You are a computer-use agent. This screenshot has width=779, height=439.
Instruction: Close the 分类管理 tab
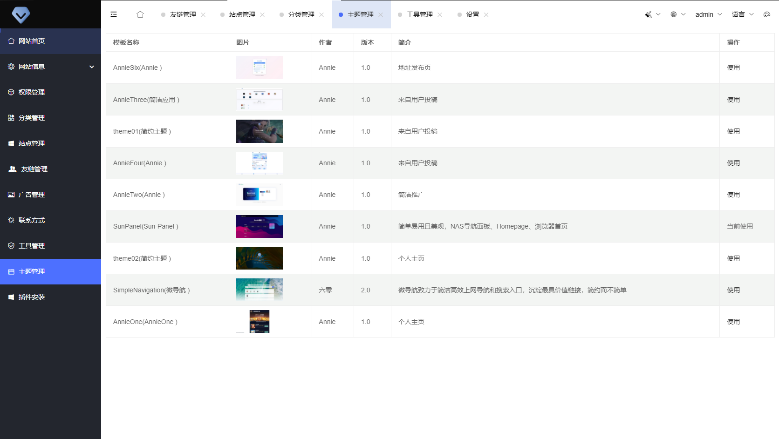321,15
